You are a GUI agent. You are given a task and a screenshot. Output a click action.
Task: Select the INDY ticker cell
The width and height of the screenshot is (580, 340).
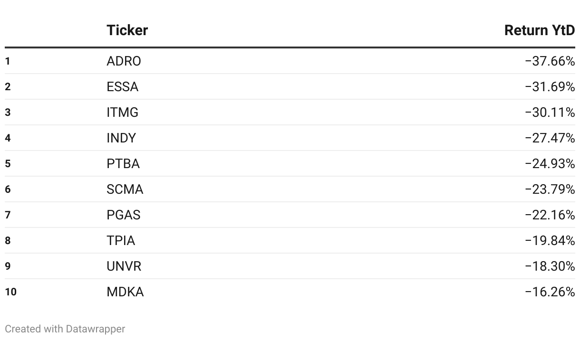(121, 138)
